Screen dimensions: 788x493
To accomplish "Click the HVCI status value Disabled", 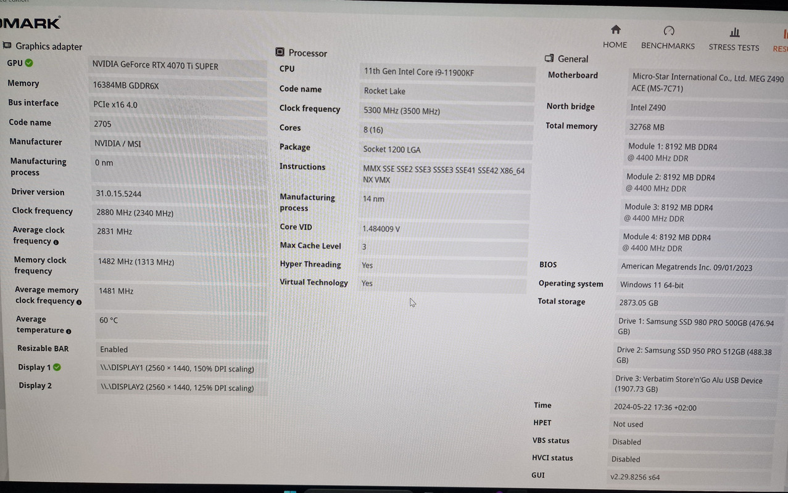I will pyautogui.click(x=626, y=459).
